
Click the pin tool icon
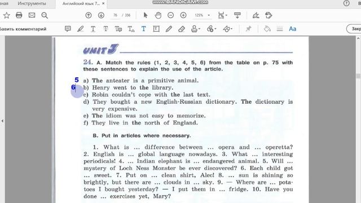[248, 29]
